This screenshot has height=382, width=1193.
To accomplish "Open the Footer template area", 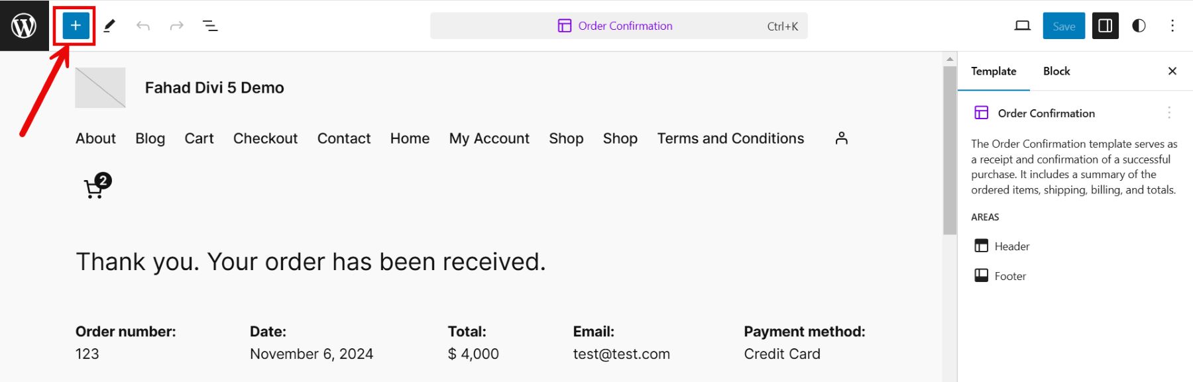I will click(x=1009, y=276).
